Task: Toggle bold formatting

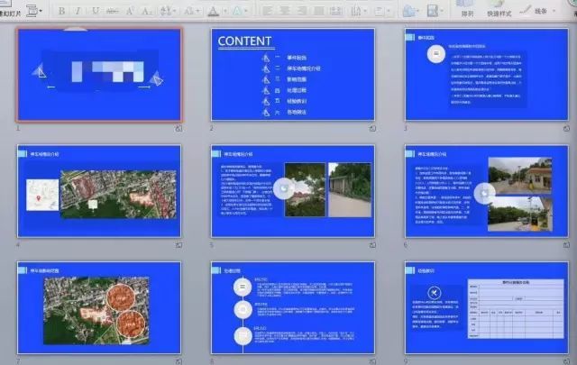Action: click(61, 11)
